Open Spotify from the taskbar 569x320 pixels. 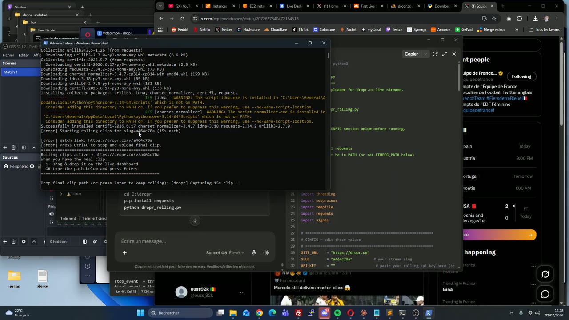pos(337,313)
